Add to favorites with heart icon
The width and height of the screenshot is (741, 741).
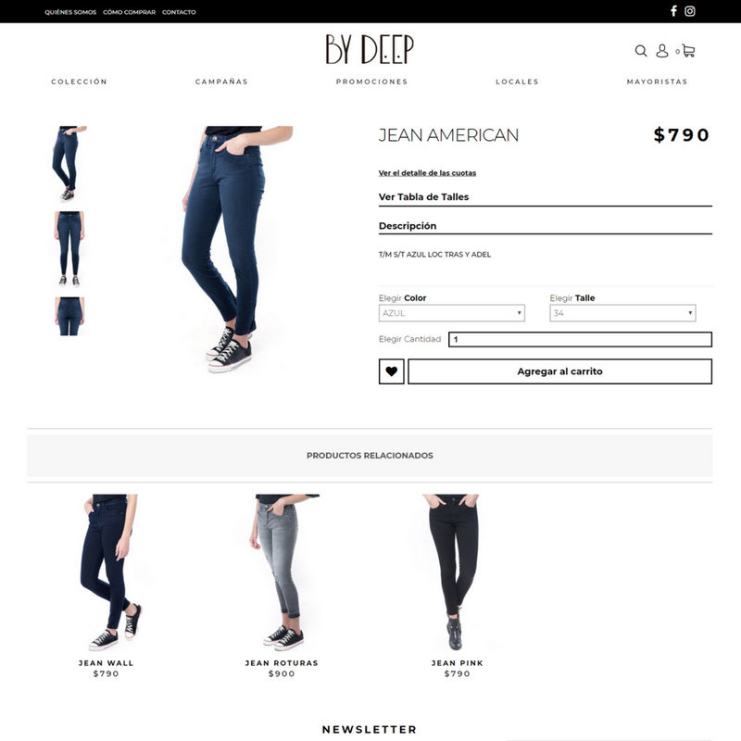click(x=391, y=371)
